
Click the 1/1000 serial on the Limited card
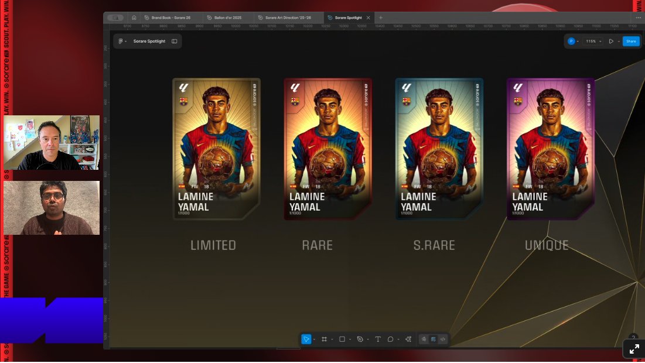point(184,213)
